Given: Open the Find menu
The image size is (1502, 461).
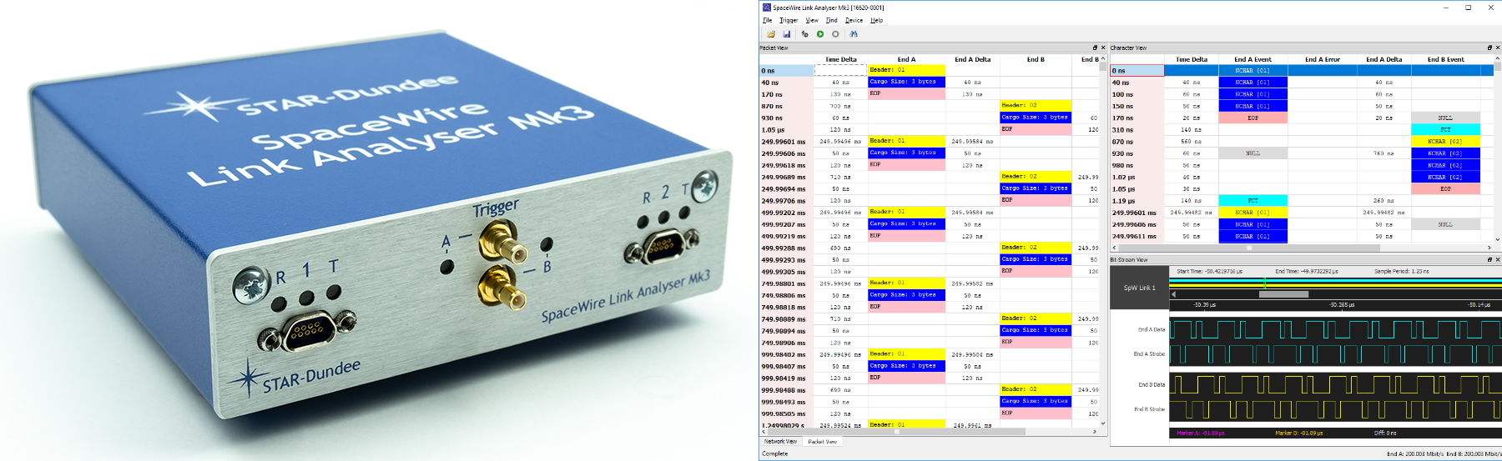Looking at the screenshot, I should click(x=831, y=20).
